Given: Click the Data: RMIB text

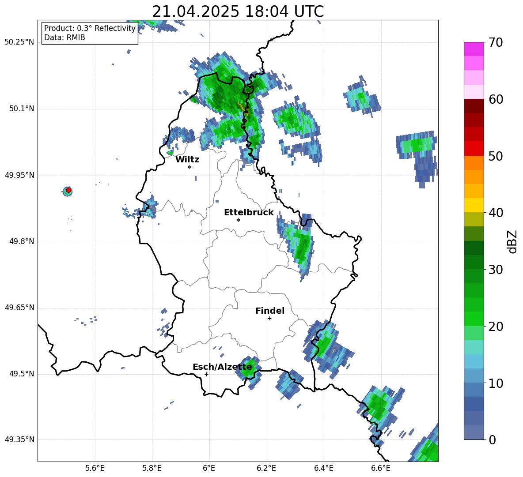Looking at the screenshot, I should [x=64, y=38].
